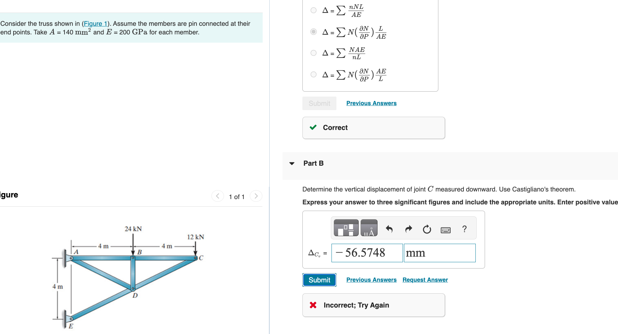
Task: Select radio button for Δ = Σ nNL/AE
Action: pos(313,10)
